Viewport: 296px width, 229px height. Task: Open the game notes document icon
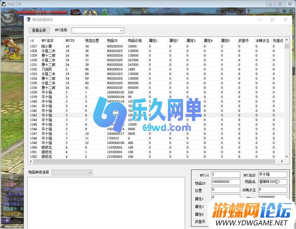[x=277, y=11]
